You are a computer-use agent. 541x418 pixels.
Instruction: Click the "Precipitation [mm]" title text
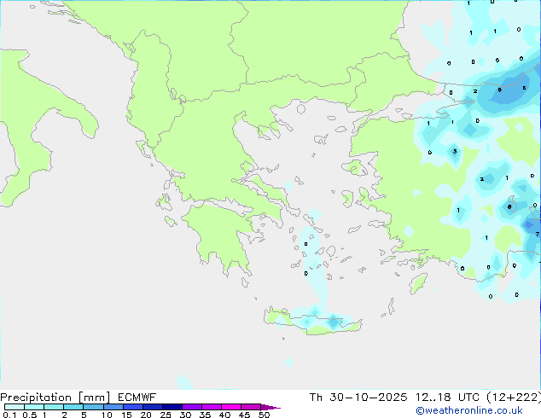click(x=55, y=398)
